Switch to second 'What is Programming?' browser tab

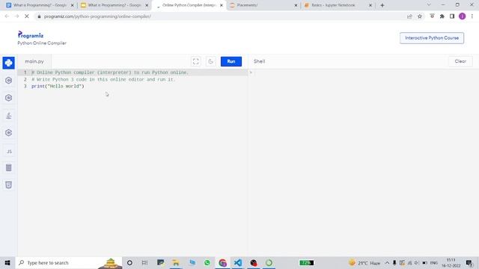coord(115,5)
